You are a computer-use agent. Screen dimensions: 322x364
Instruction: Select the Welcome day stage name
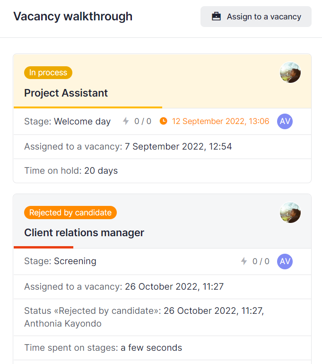pyautogui.click(x=82, y=121)
